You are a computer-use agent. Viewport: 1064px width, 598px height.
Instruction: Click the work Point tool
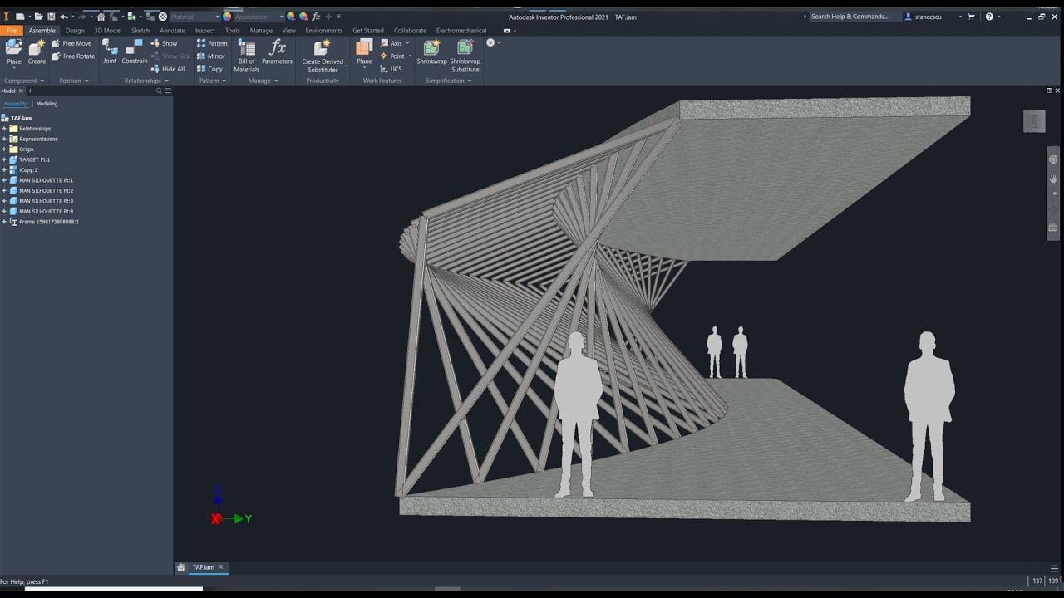392,56
